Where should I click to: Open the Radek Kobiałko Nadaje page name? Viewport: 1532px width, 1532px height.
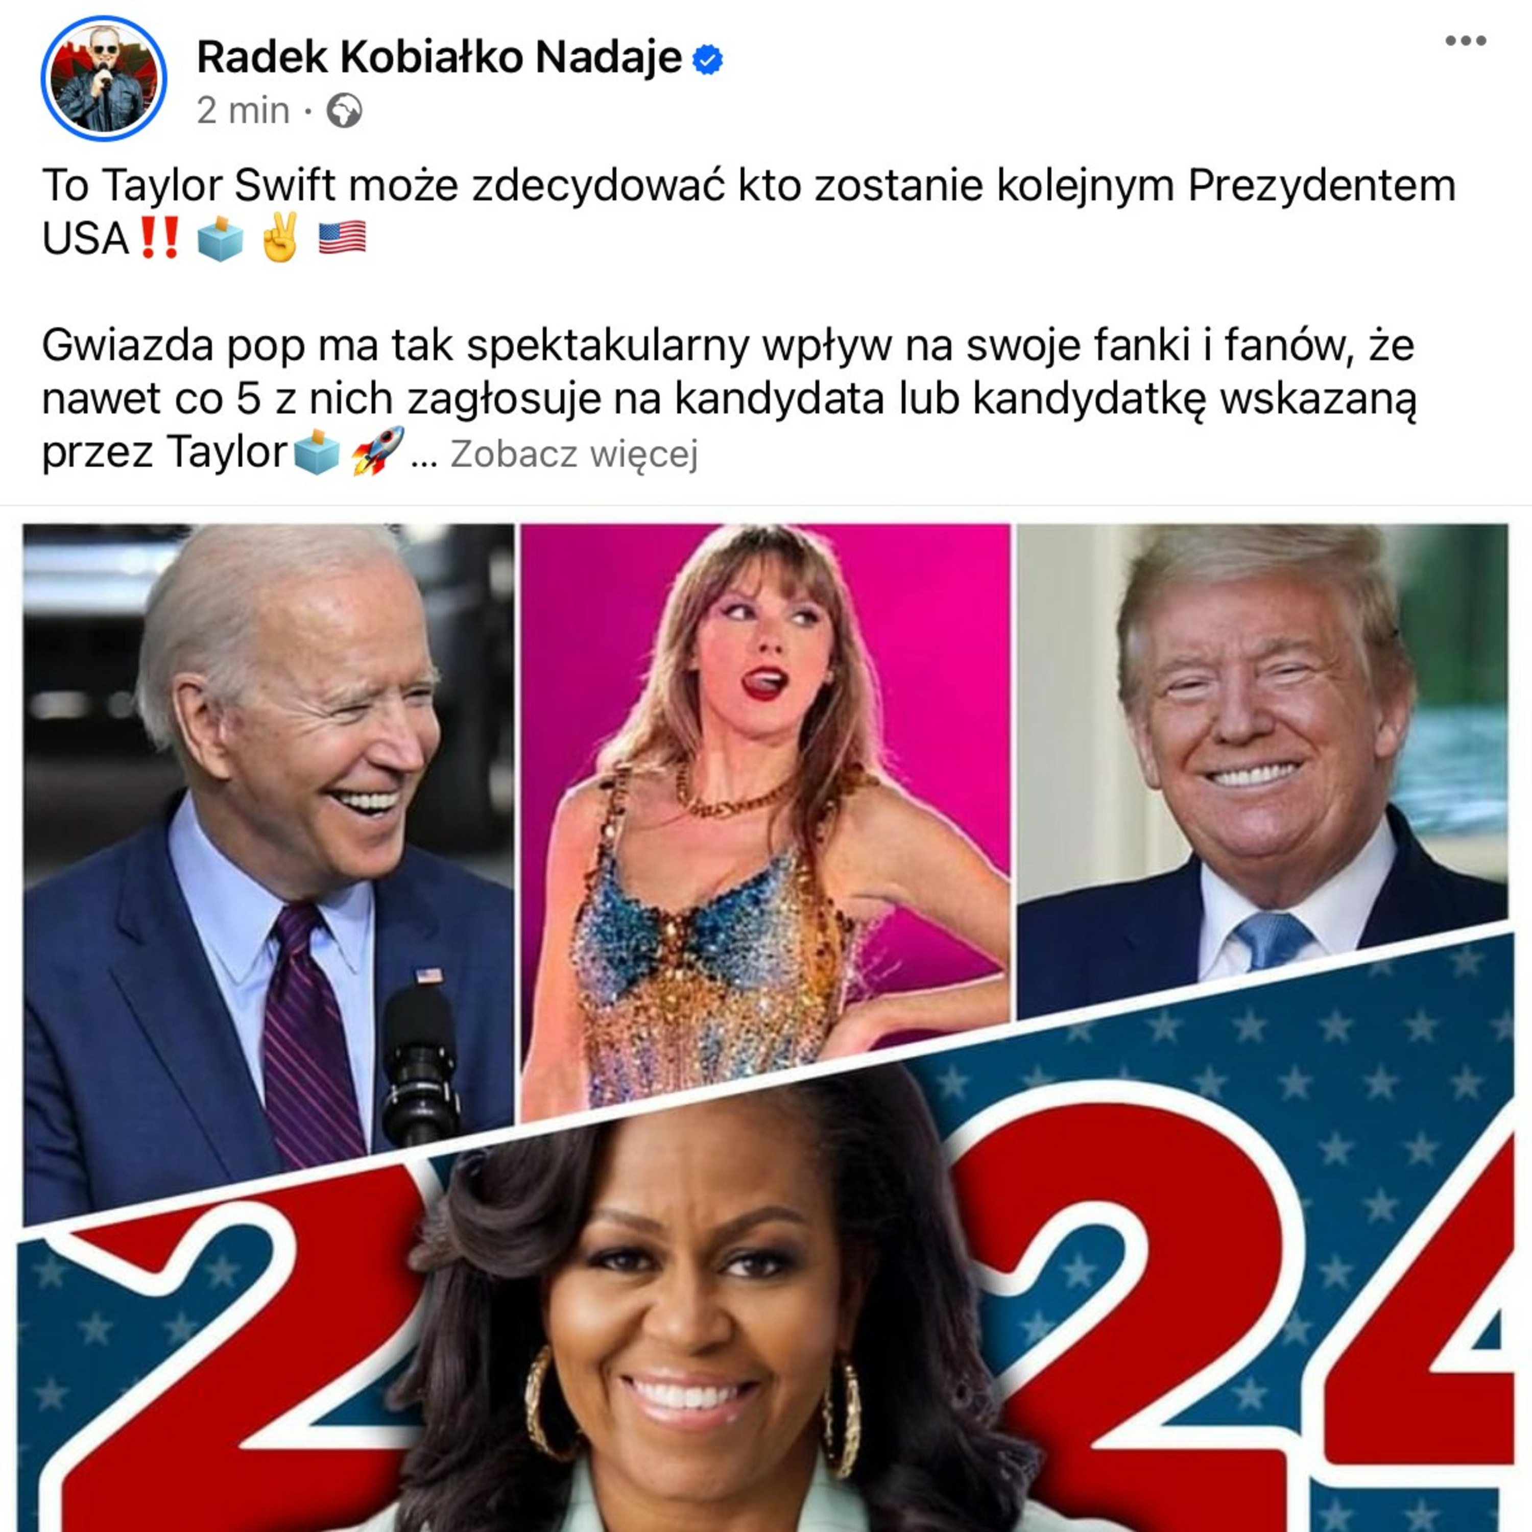439,57
